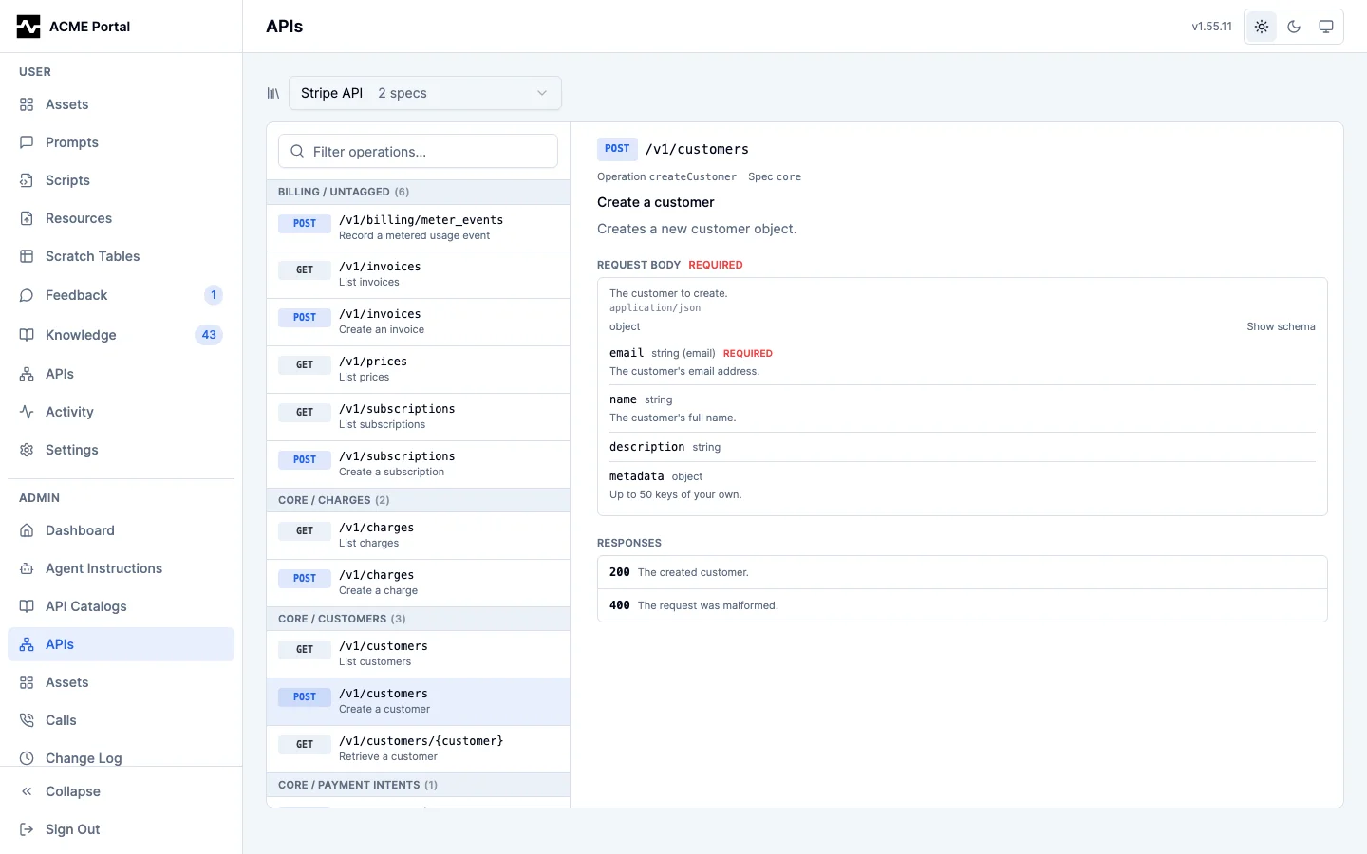Click the Feedback chat icon

coord(27,295)
